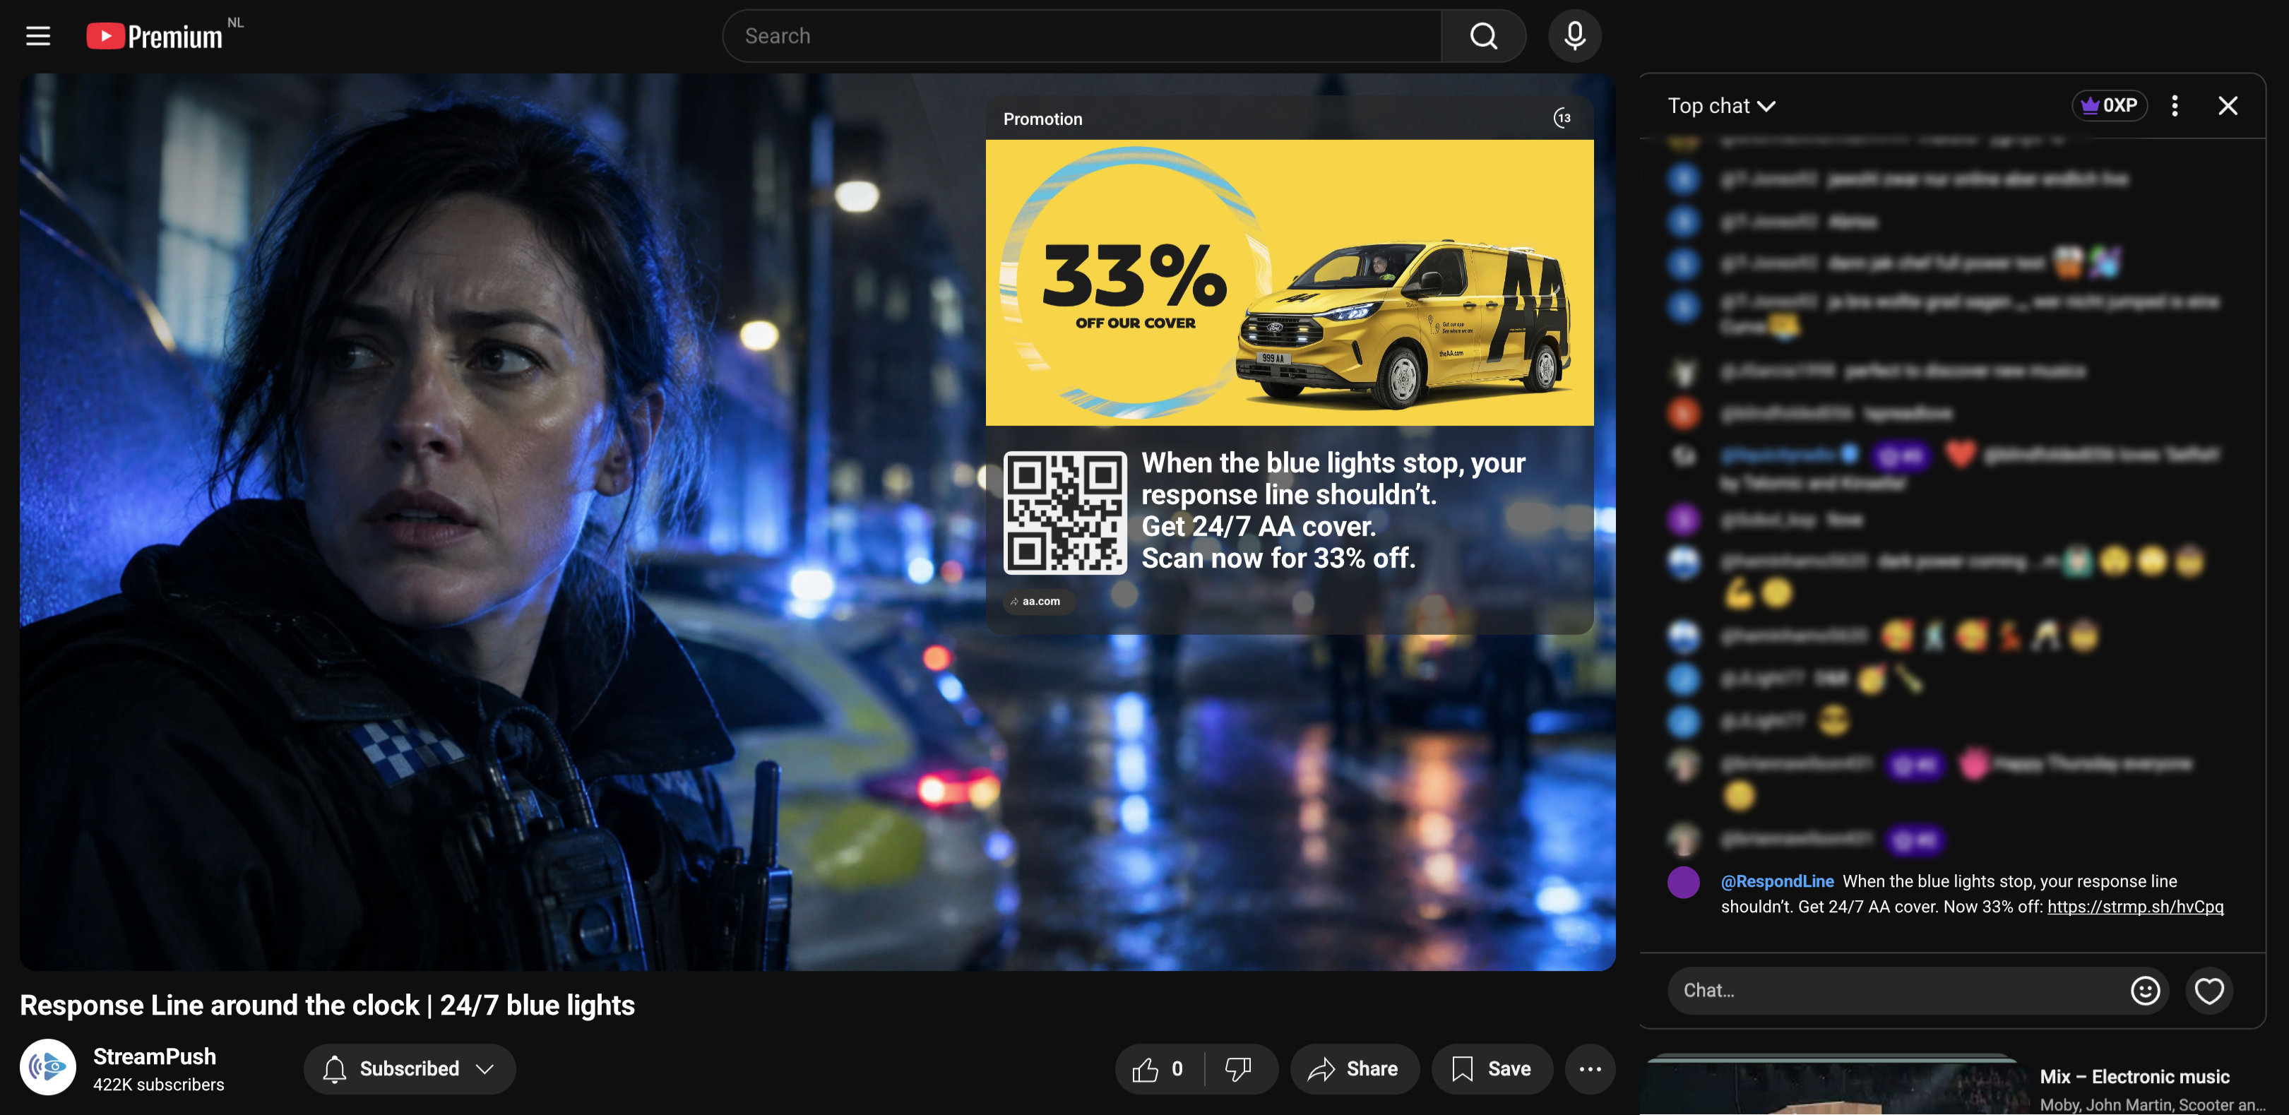Close the live chat panel
The height and width of the screenshot is (1115, 2289).
point(2227,106)
